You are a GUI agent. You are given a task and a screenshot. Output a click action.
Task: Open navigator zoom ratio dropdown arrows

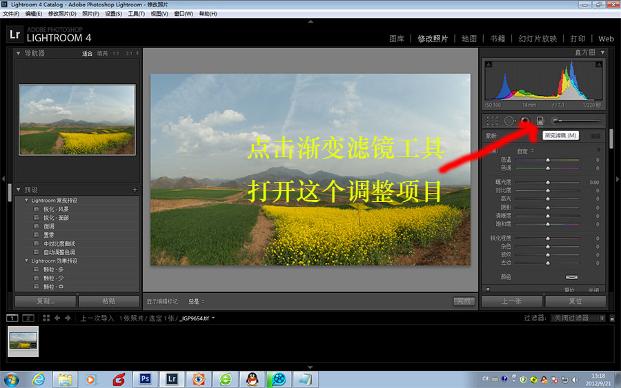coord(137,53)
